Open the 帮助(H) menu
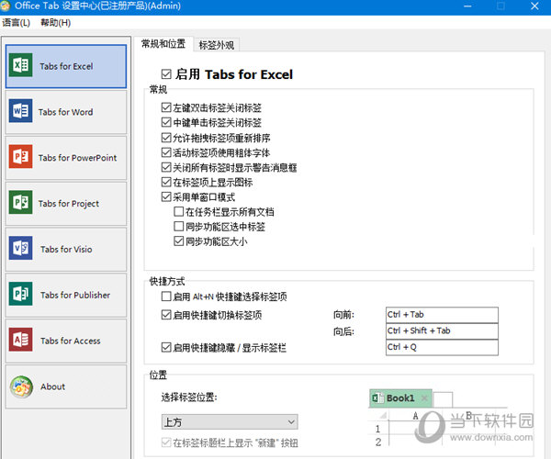This screenshot has width=551, height=459. pyautogui.click(x=55, y=22)
